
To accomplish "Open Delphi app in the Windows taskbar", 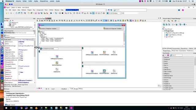I will [x=71, y=108].
